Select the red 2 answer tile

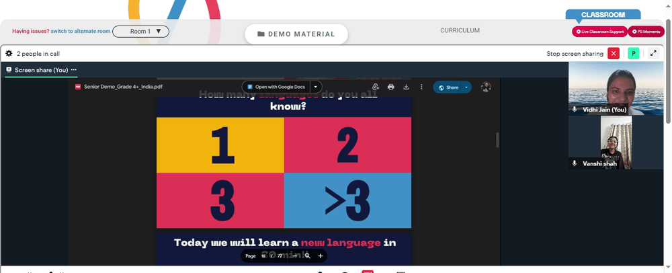click(347, 145)
